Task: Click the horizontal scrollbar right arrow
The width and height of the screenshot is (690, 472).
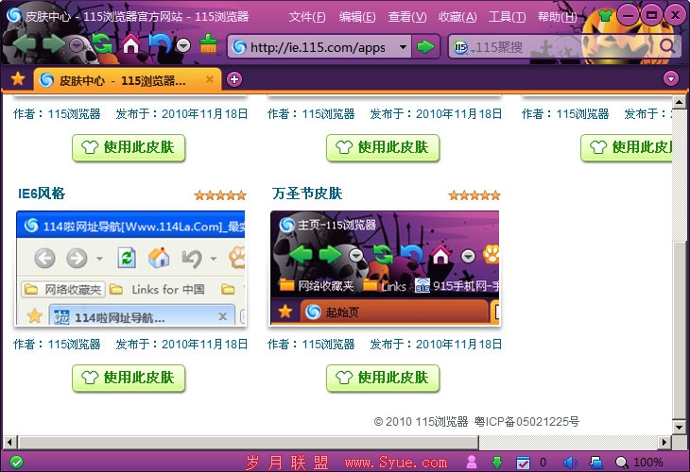Action: click(x=664, y=442)
